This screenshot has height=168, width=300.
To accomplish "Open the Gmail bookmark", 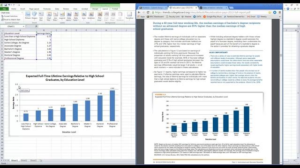I will pyautogui.click(x=251, y=17).
